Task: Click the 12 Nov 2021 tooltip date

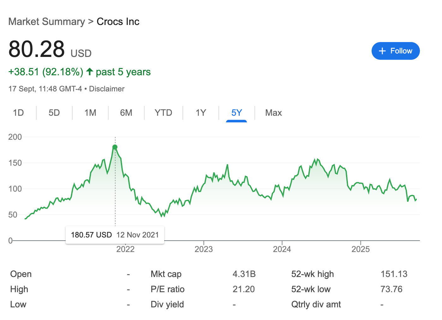Action: pos(138,235)
